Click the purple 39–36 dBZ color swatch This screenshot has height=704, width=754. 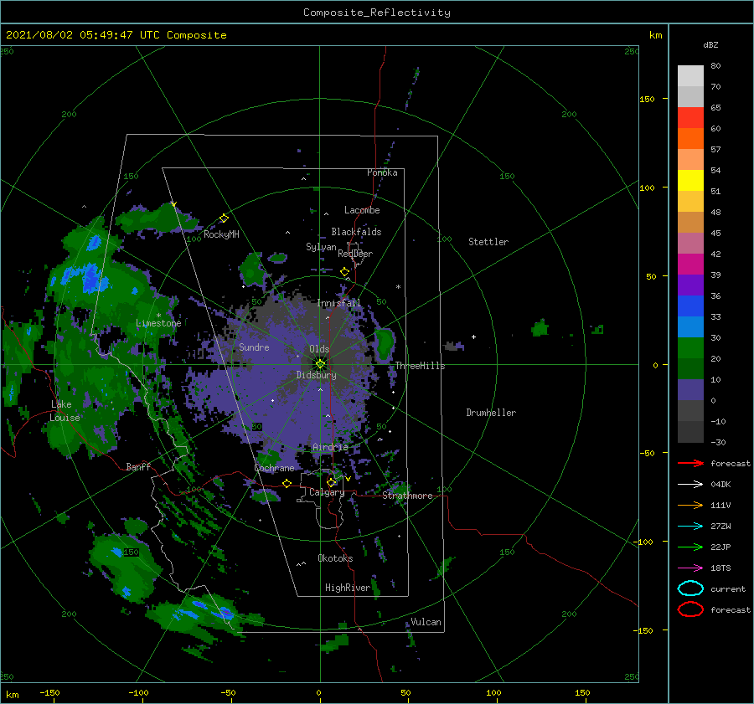click(x=690, y=285)
